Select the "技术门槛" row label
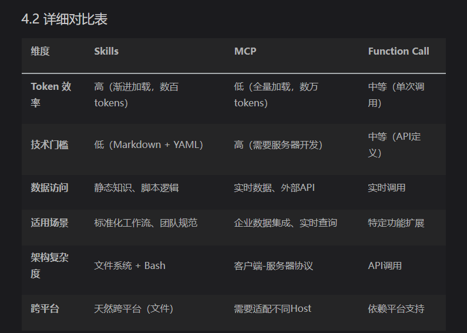The height and width of the screenshot is (333, 467). pos(49,144)
